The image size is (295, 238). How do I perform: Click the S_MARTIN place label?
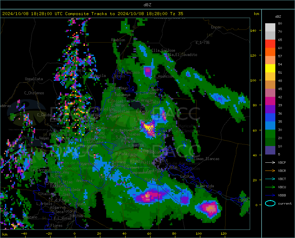click(136, 146)
